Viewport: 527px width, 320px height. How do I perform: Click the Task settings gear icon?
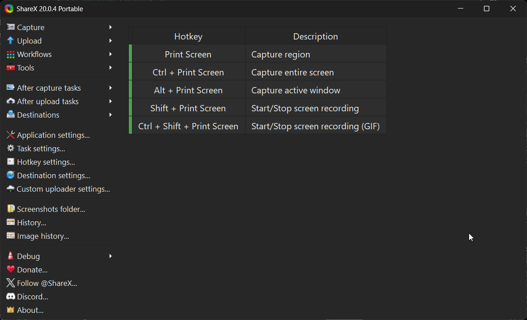(11, 148)
